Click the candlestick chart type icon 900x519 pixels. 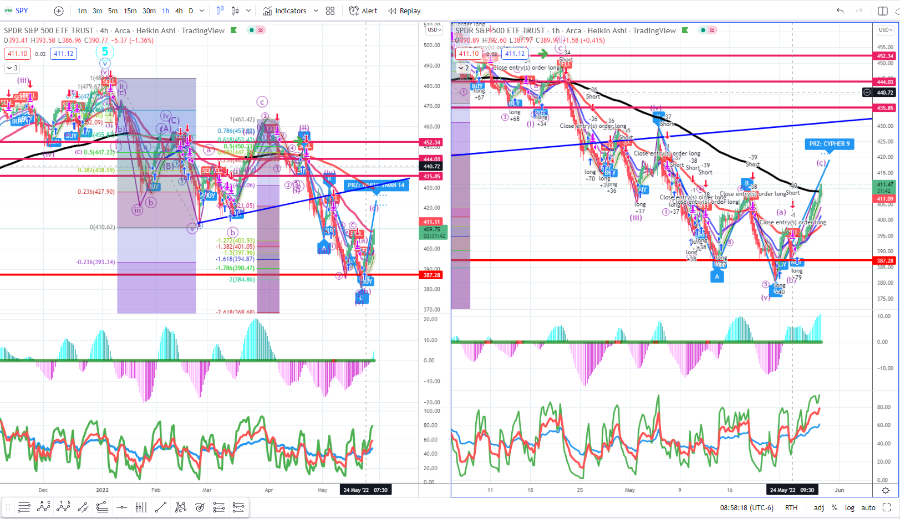click(235, 11)
